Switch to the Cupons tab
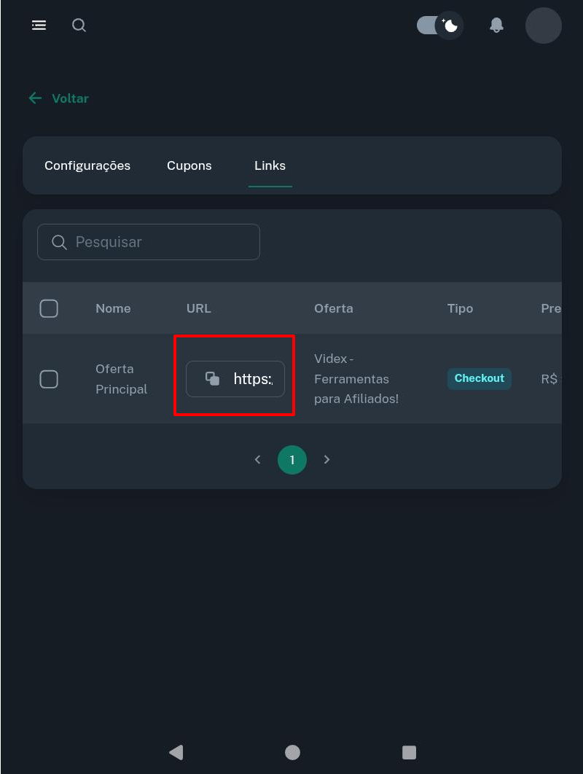This screenshot has height=774, width=583. (x=189, y=165)
